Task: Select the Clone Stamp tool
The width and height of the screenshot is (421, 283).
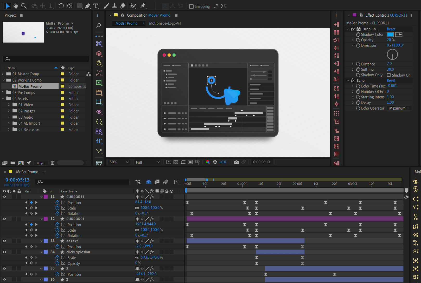Action: click(x=114, y=6)
